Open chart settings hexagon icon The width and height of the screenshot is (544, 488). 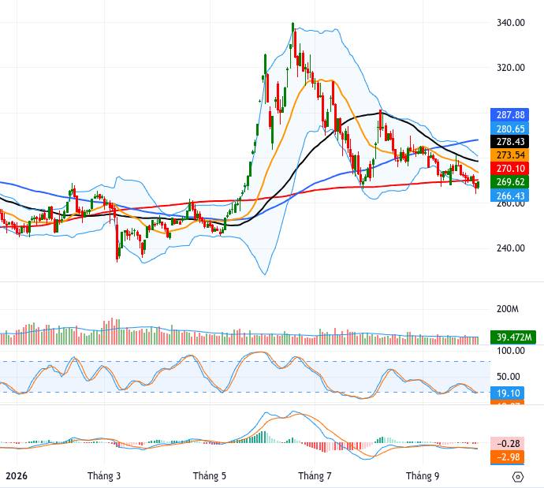(518, 477)
